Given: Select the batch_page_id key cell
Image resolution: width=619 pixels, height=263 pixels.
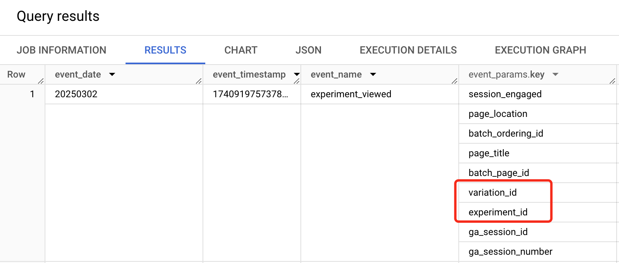Looking at the screenshot, I should 538,173.
